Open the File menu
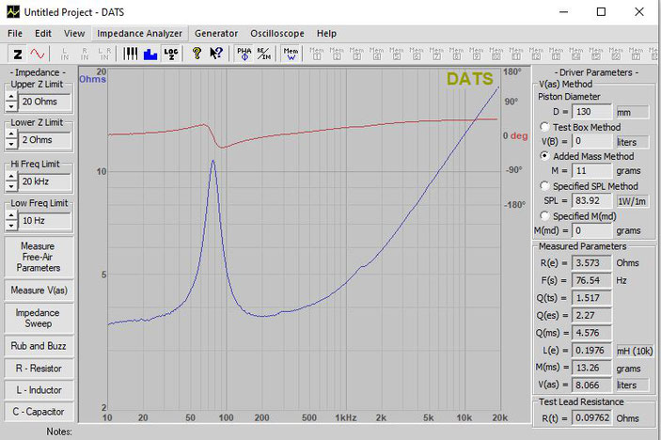 click(15, 33)
